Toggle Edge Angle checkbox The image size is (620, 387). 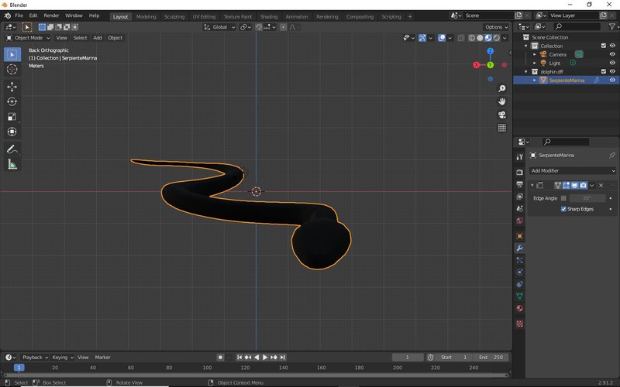tap(563, 198)
